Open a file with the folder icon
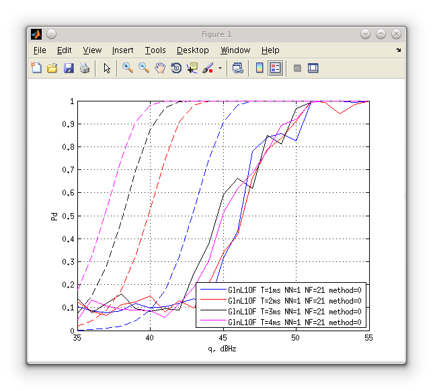The height and width of the screenshot is (391, 433). 52,68
